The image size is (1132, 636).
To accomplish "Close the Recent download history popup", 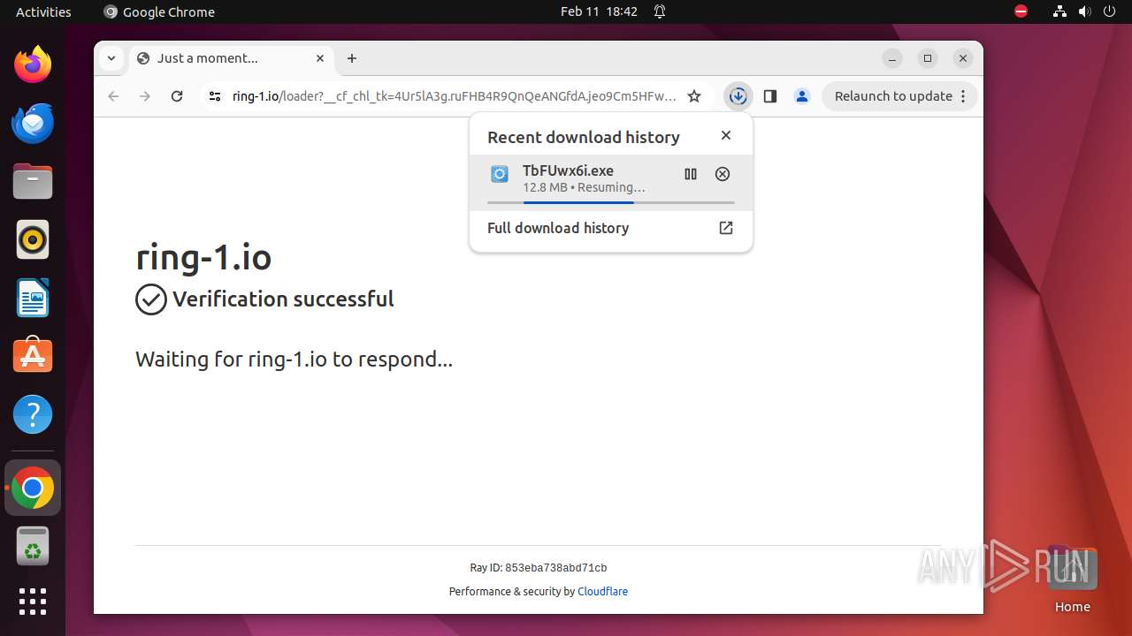I will tap(726, 135).
